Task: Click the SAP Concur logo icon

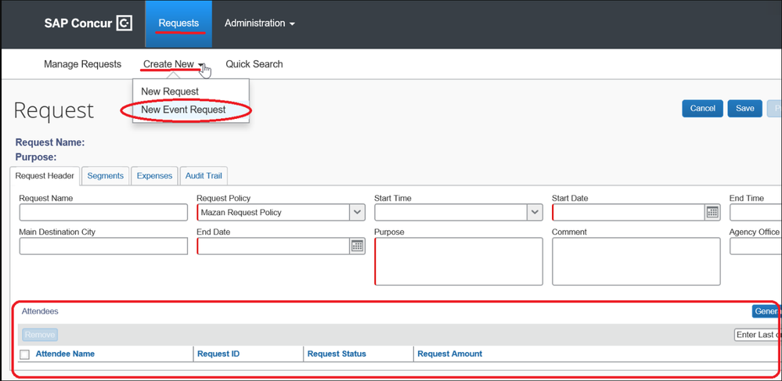Action: tap(124, 23)
